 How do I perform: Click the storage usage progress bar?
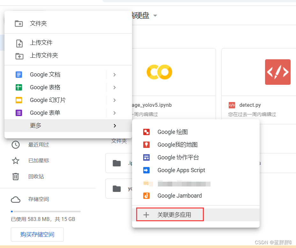pos(46,211)
